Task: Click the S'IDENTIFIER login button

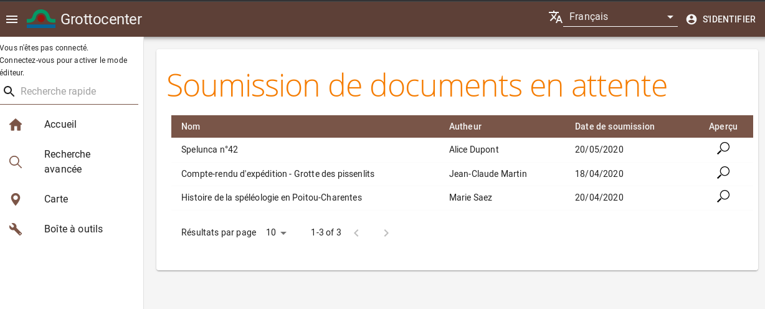Action: 721,19
